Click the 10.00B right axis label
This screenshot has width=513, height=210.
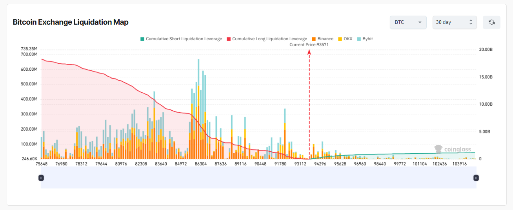click(x=486, y=104)
